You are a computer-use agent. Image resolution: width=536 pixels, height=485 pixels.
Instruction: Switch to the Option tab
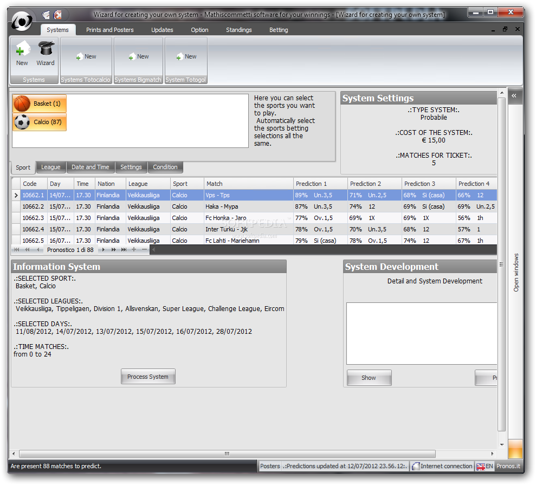click(199, 30)
